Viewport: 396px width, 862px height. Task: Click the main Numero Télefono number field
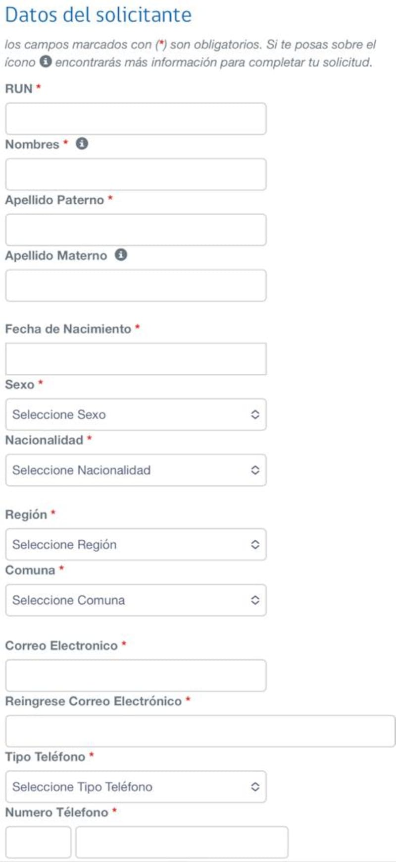point(182,842)
